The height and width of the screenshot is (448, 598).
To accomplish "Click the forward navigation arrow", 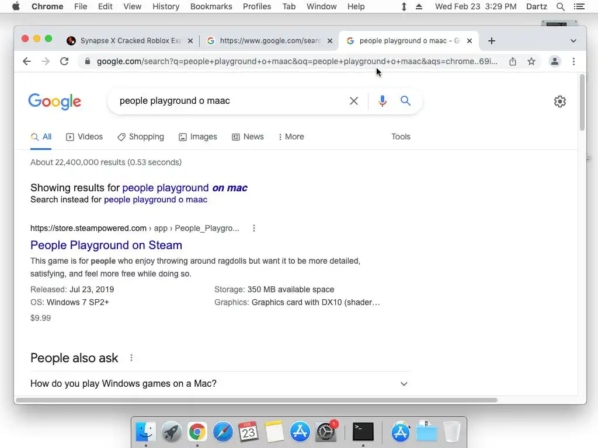I will [x=46, y=61].
